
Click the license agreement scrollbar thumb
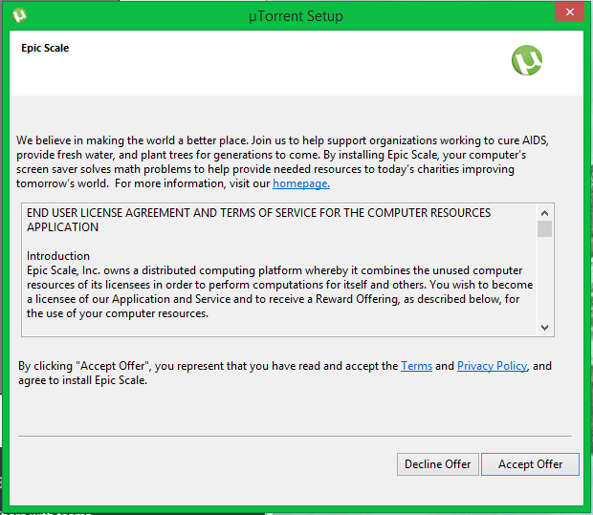(x=544, y=229)
